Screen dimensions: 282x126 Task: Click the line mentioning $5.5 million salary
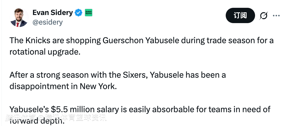point(140,109)
